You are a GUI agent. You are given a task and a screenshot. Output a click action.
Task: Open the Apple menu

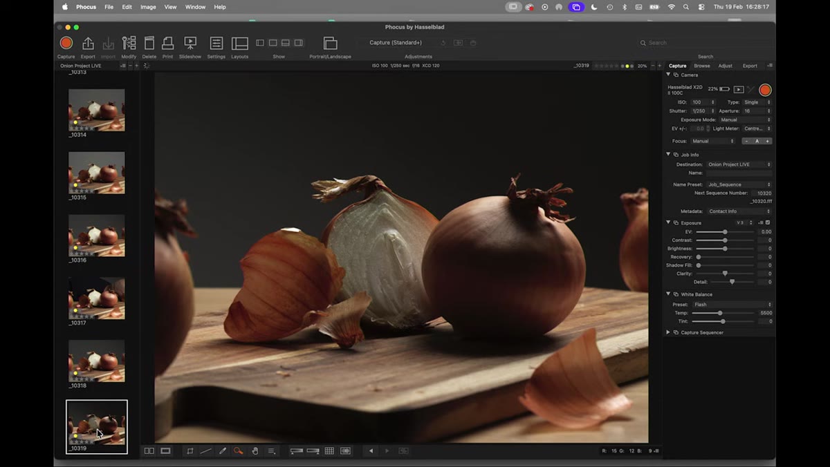pos(65,7)
